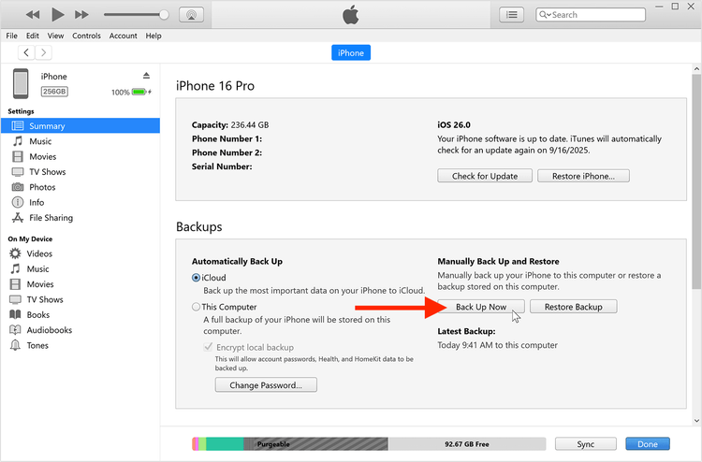
Task: Open the Account menu
Action: [x=124, y=36]
